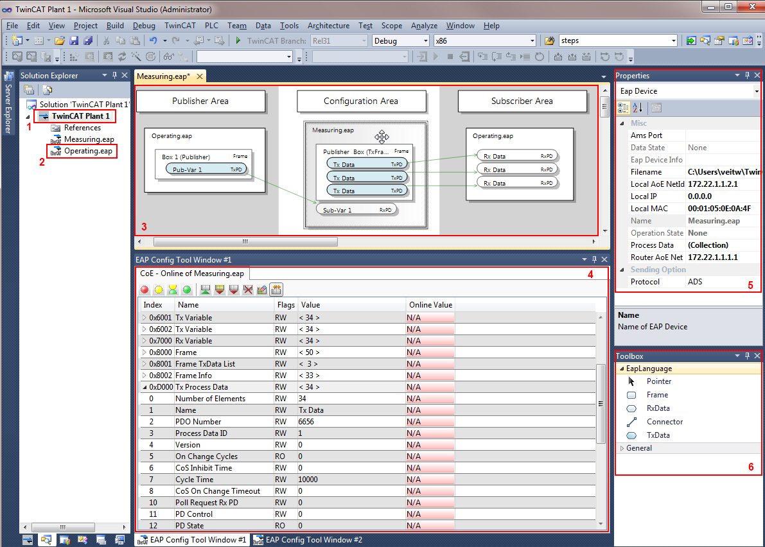Select the TxData tool in Toolbox

click(658, 435)
